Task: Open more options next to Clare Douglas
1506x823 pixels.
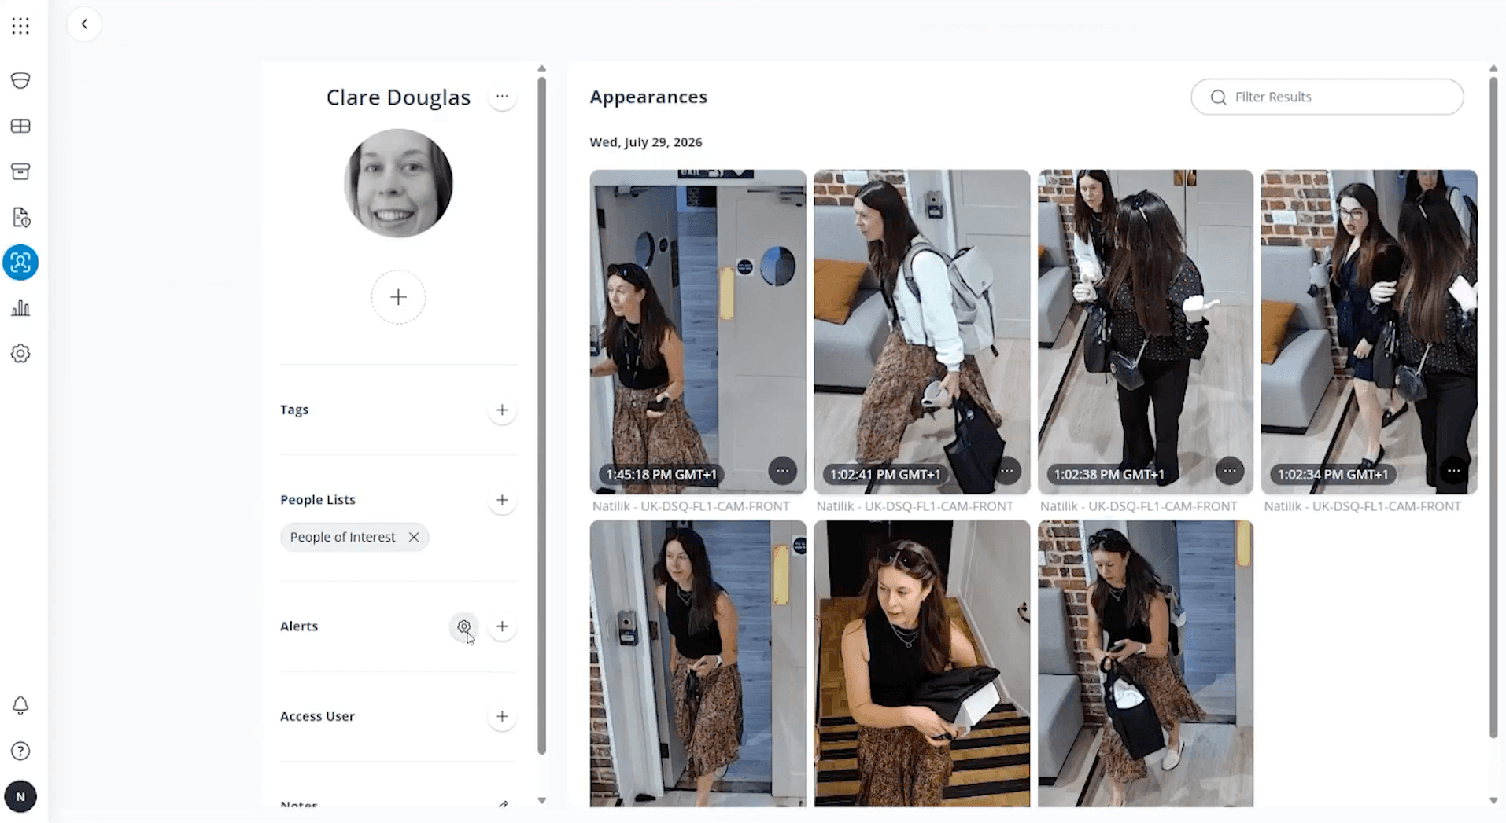Action: [x=502, y=96]
